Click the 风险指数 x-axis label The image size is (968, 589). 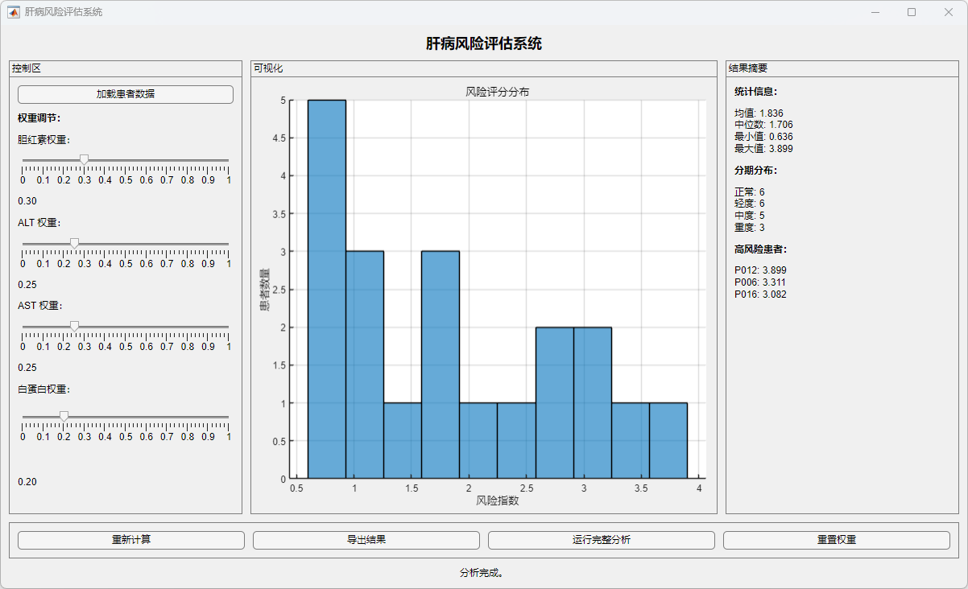pos(497,500)
